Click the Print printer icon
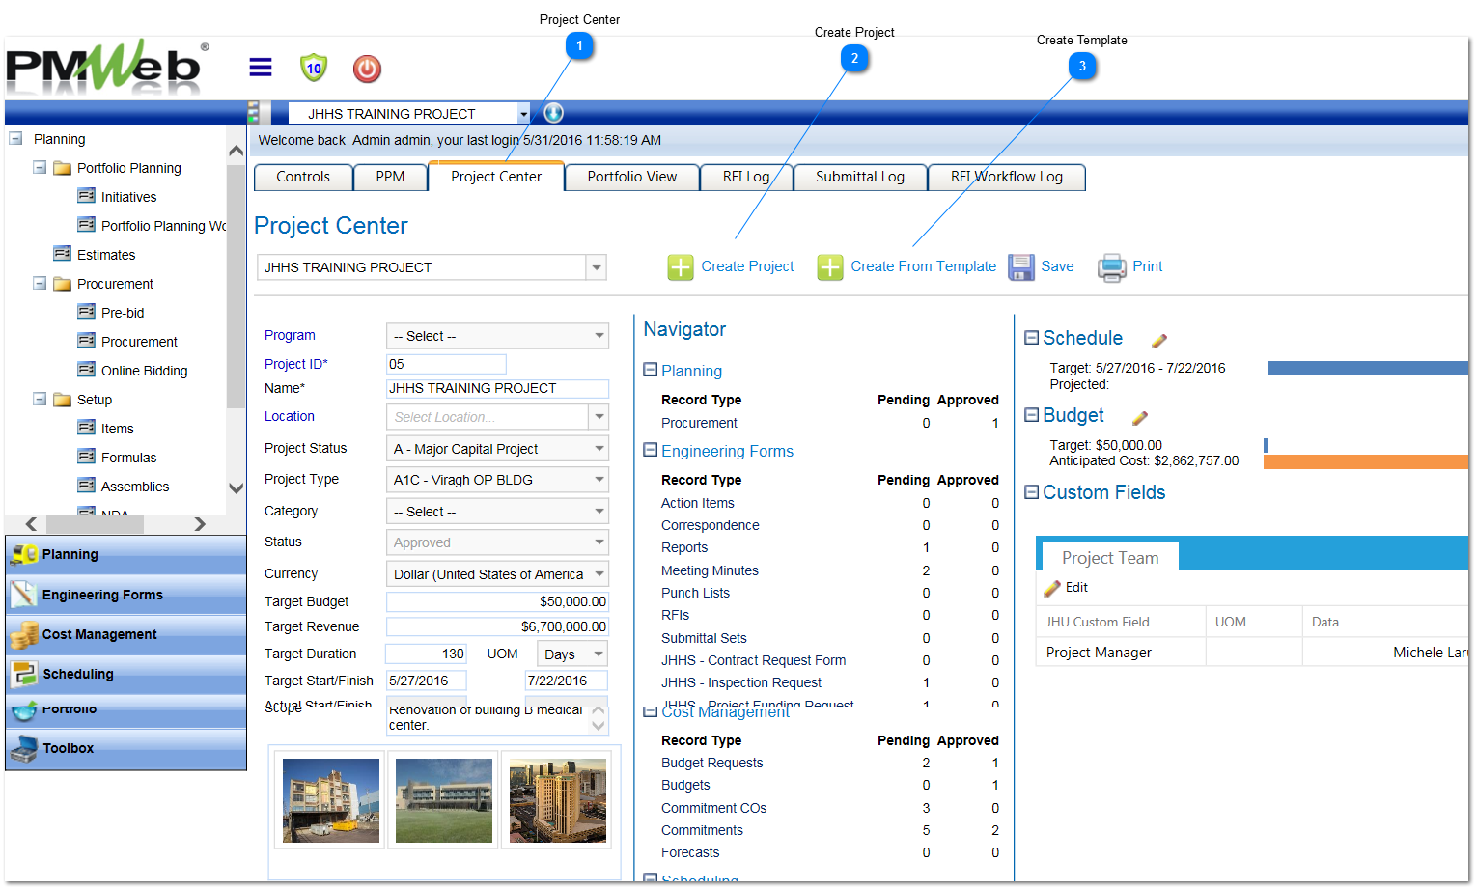The height and width of the screenshot is (890, 1477). click(1112, 267)
